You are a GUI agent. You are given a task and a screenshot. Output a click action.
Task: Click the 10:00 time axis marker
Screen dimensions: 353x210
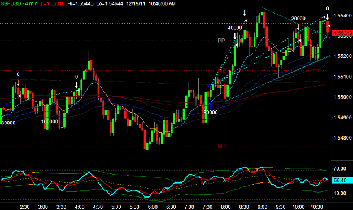298,207
